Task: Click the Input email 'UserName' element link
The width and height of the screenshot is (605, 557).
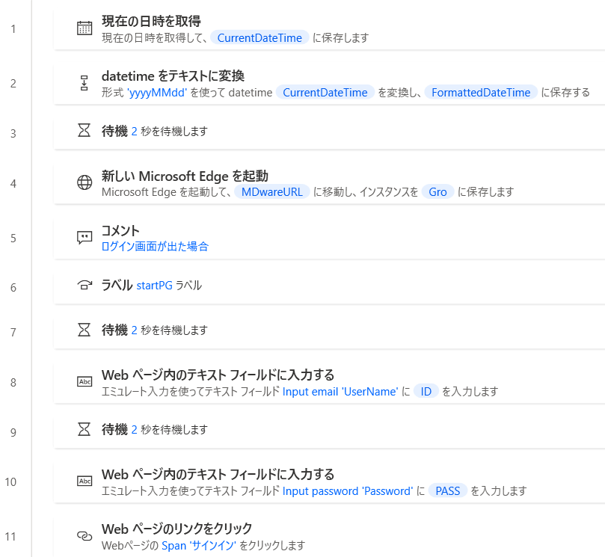Action: coord(340,392)
